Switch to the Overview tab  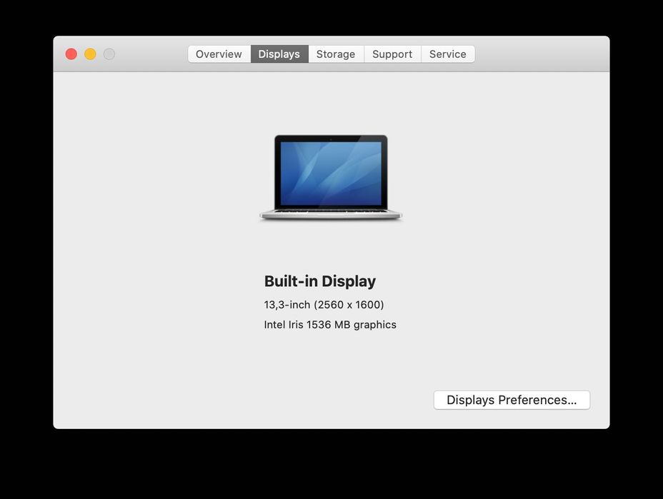(x=219, y=54)
